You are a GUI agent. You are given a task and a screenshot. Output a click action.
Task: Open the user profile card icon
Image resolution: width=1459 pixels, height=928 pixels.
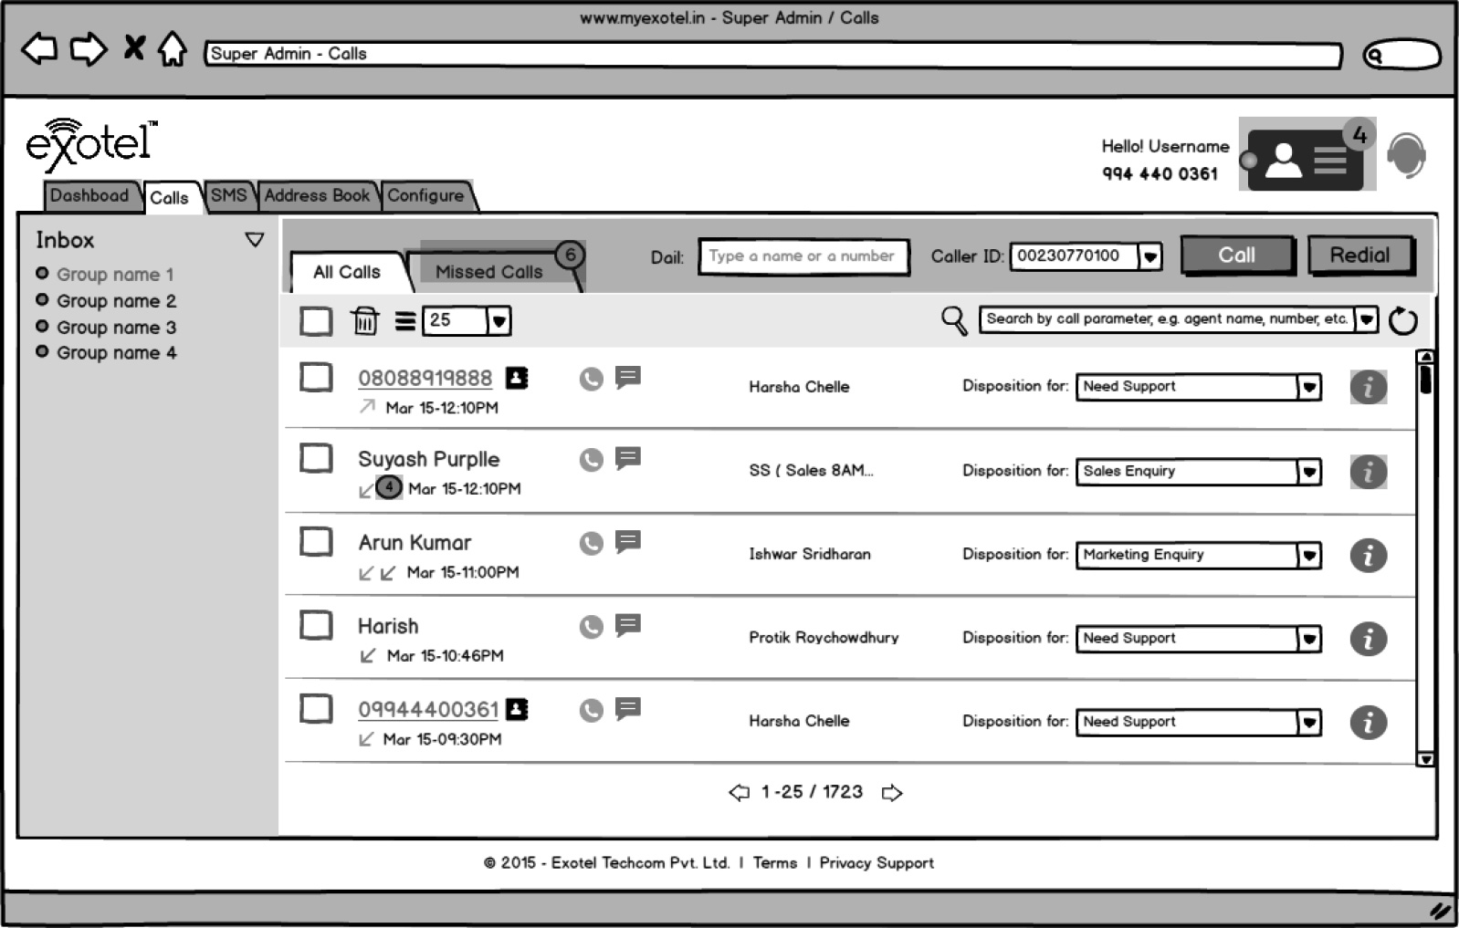1305,160
